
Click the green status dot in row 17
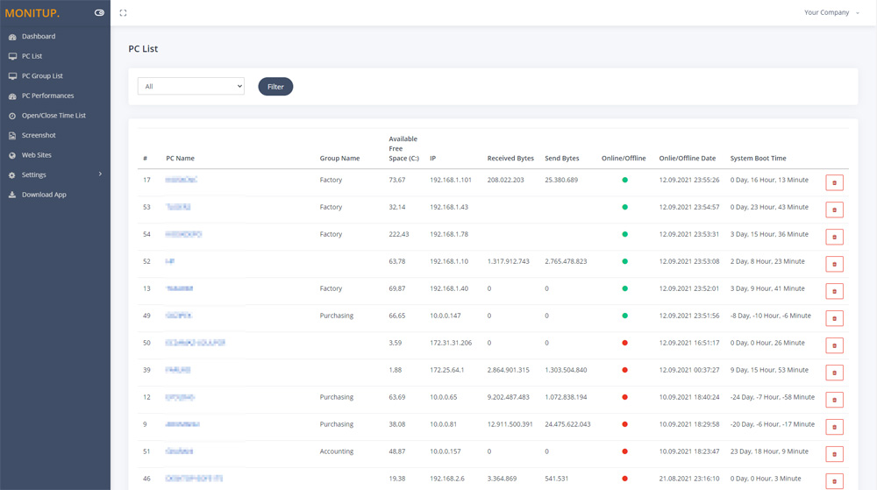[624, 180]
